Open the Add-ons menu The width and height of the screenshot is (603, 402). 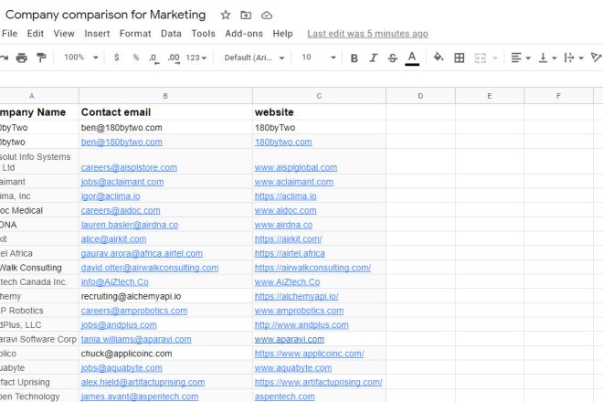[x=244, y=34]
